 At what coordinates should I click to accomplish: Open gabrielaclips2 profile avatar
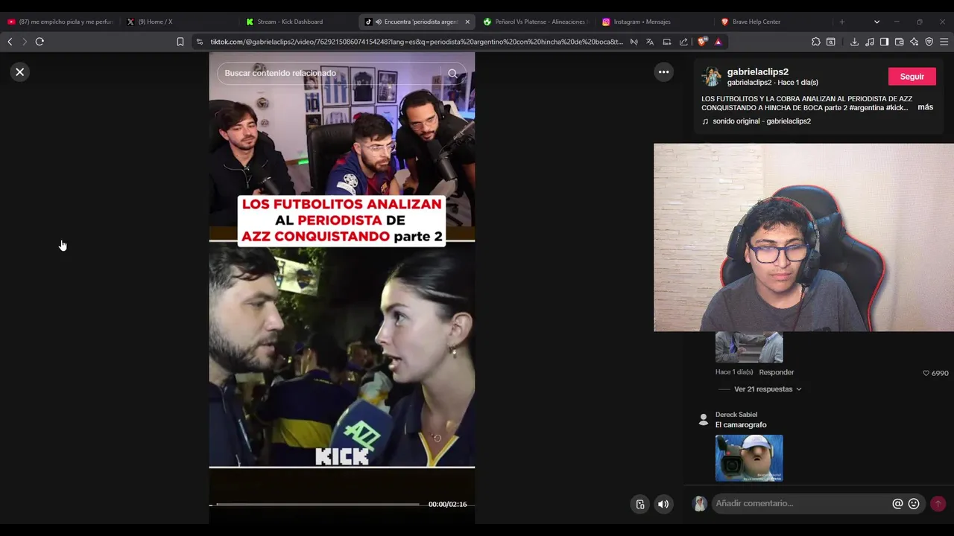point(712,77)
